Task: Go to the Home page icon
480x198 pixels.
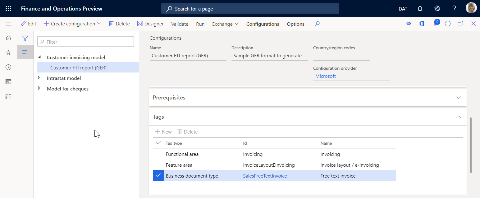Action: [8, 38]
